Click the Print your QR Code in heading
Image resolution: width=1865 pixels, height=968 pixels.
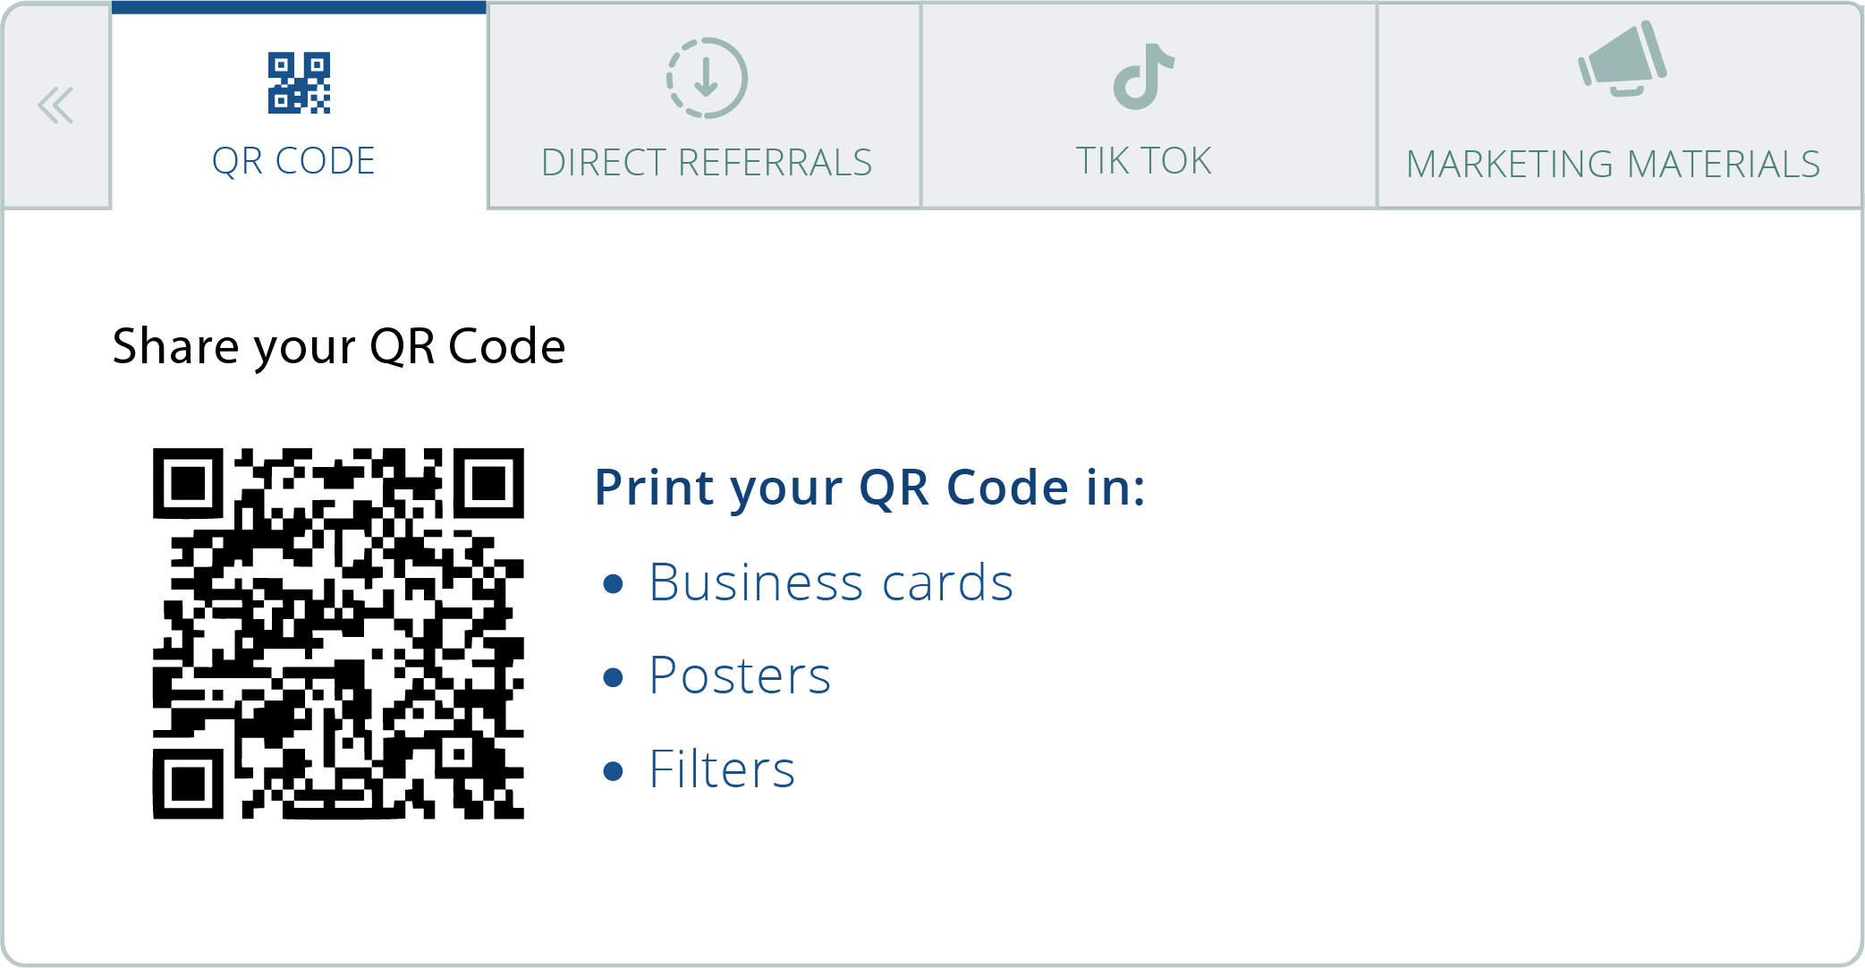(869, 488)
